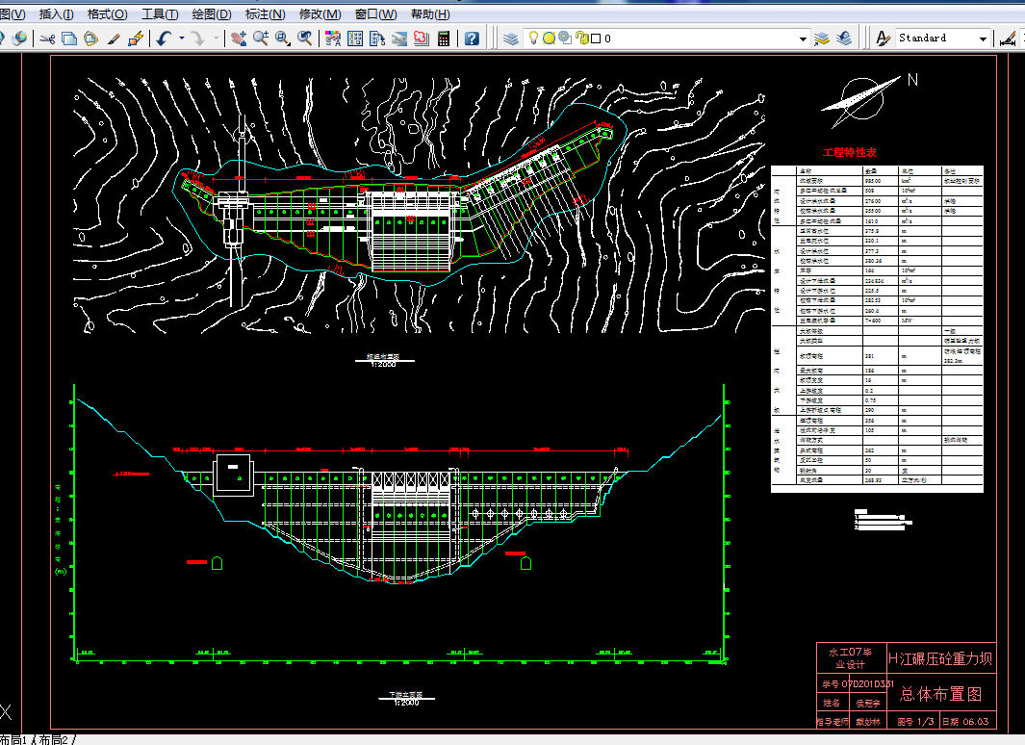The height and width of the screenshot is (745, 1025).
Task: Undo the last action with the arrow
Action: click(x=164, y=39)
